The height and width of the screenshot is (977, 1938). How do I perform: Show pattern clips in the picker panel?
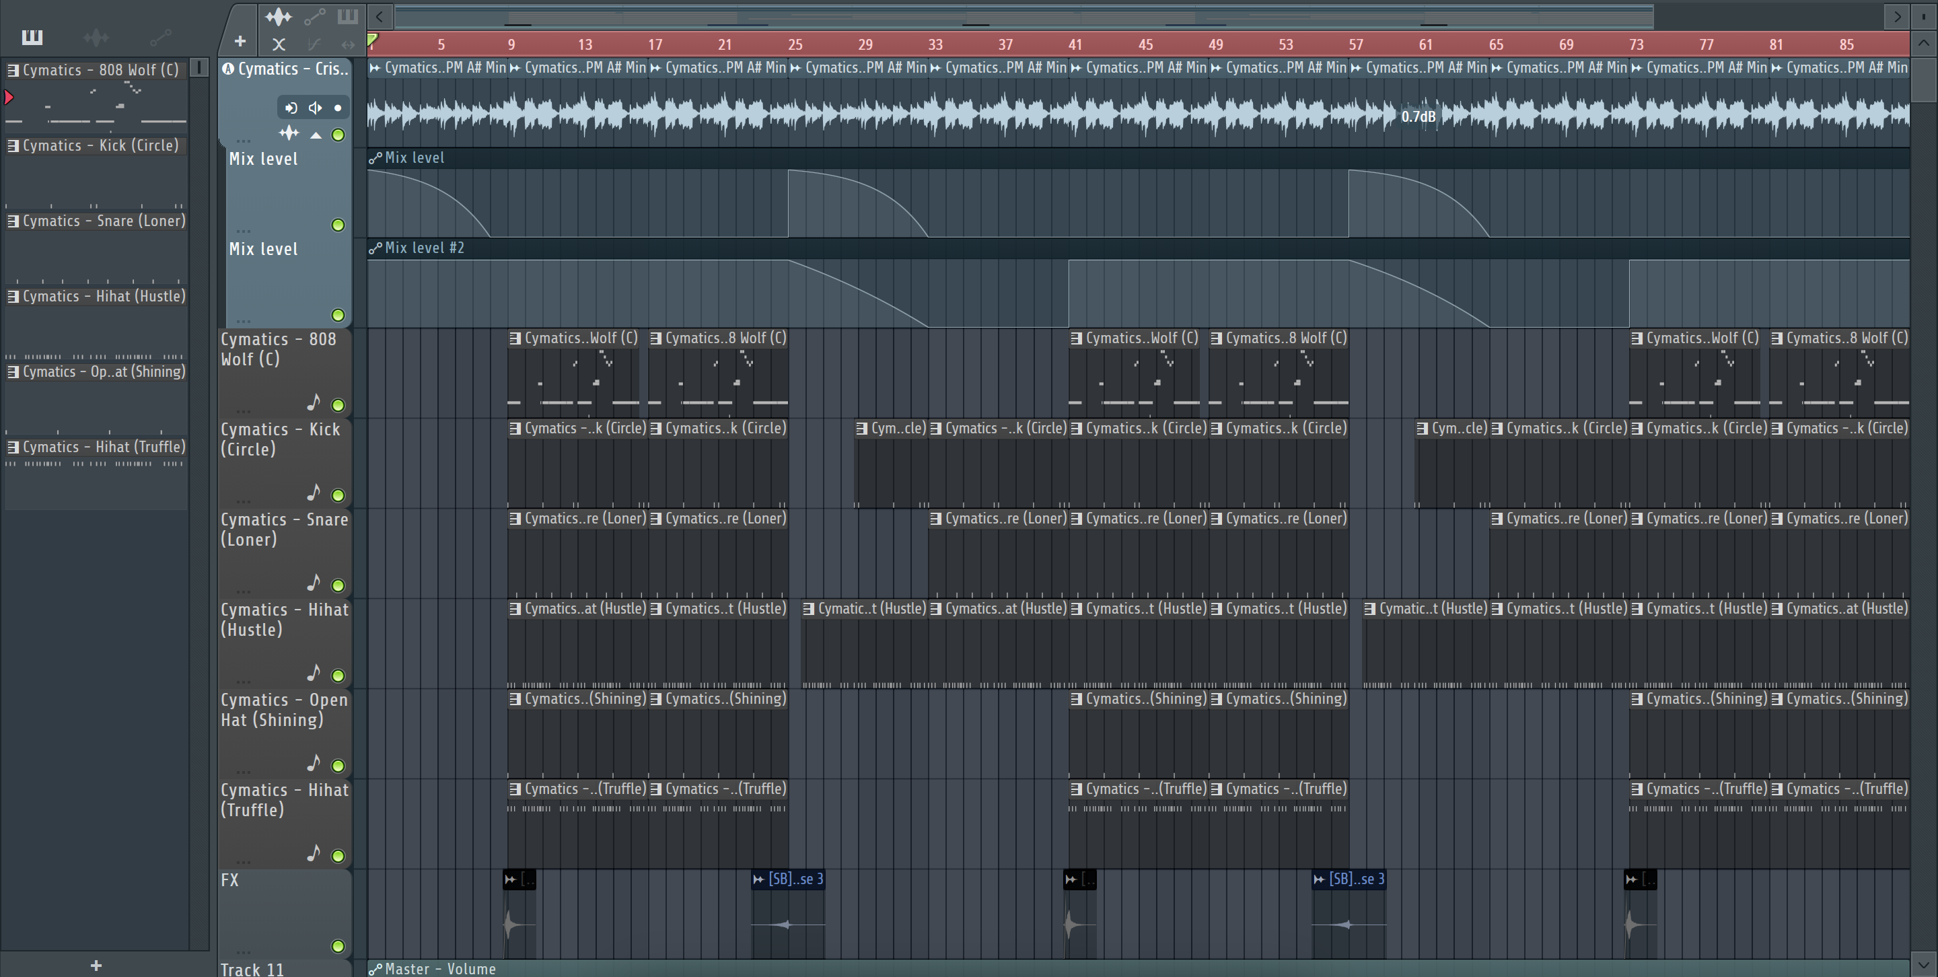[32, 37]
